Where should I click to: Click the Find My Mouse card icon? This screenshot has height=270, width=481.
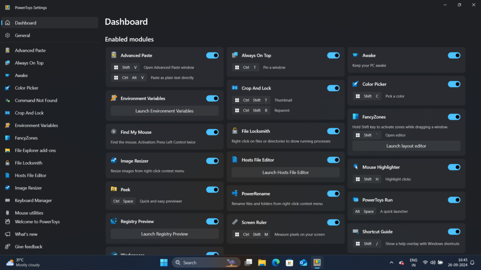click(x=114, y=132)
